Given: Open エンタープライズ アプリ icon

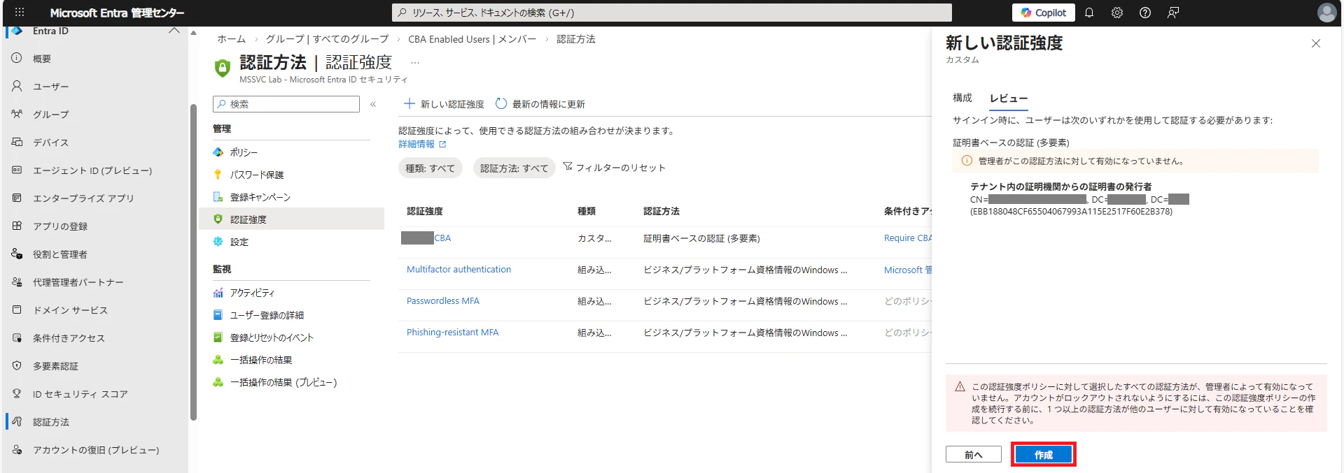Looking at the screenshot, I should (x=17, y=198).
